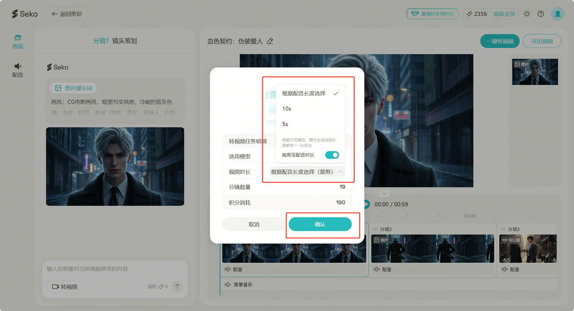Select the 画面 sidebar icon
The width and height of the screenshot is (574, 311).
pos(17,42)
